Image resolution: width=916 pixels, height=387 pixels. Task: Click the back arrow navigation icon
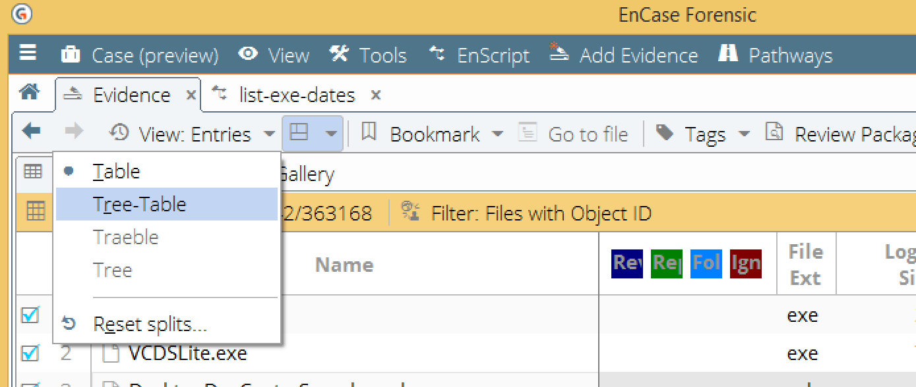point(31,132)
